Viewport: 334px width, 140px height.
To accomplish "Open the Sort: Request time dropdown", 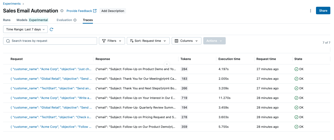I will click(148, 41).
